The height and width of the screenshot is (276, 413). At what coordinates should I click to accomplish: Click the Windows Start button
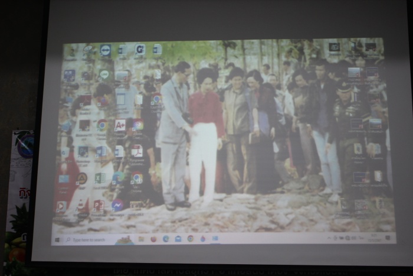tap(57, 239)
